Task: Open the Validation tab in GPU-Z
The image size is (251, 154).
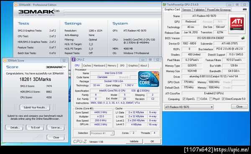Action: tap(199, 10)
